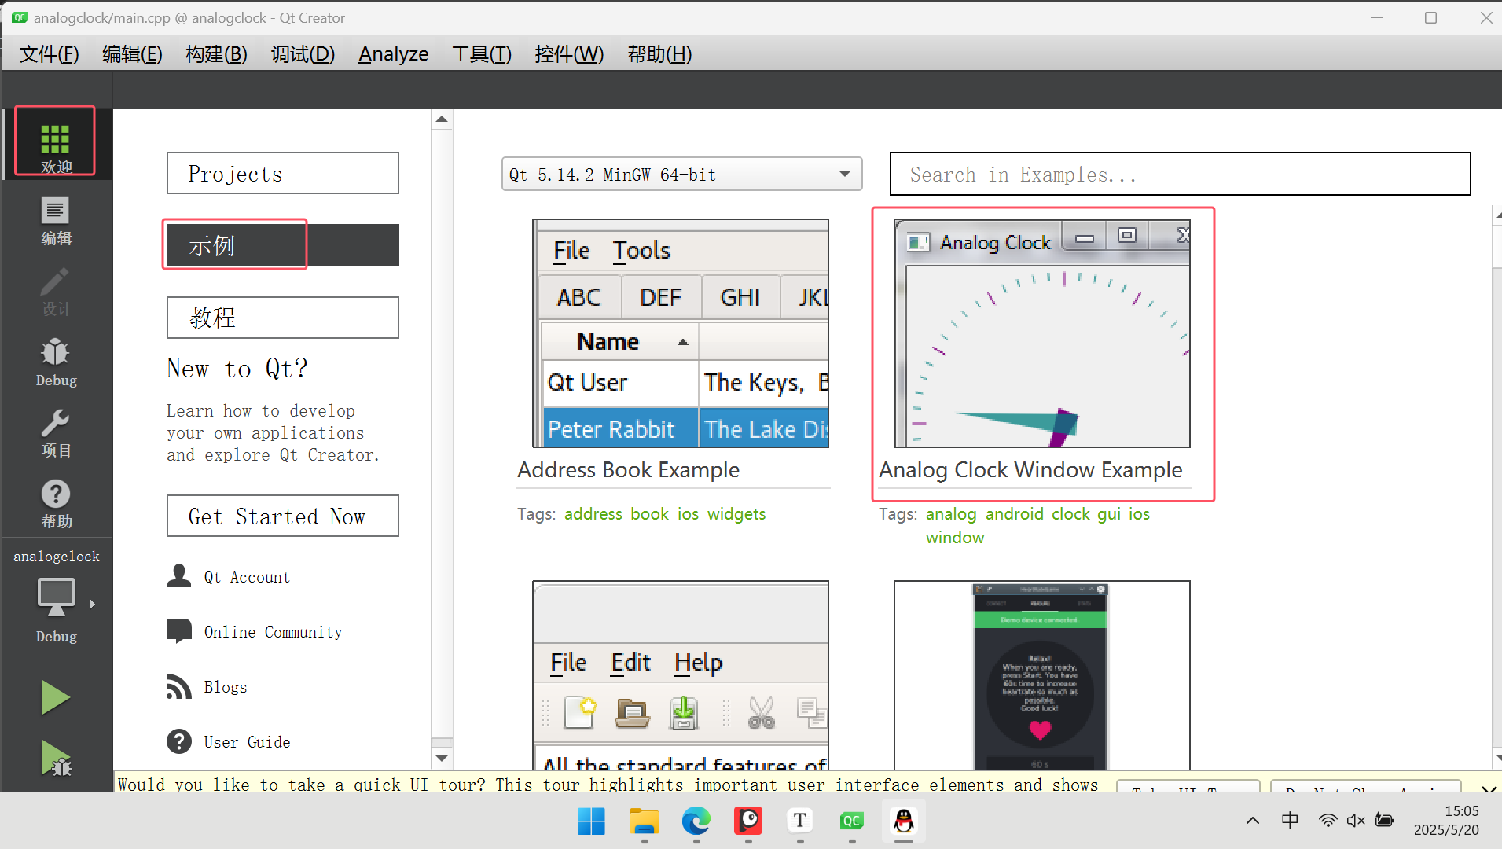The height and width of the screenshot is (849, 1502).
Task: Open Analog Clock Window Example thumbnail
Action: click(x=1042, y=333)
